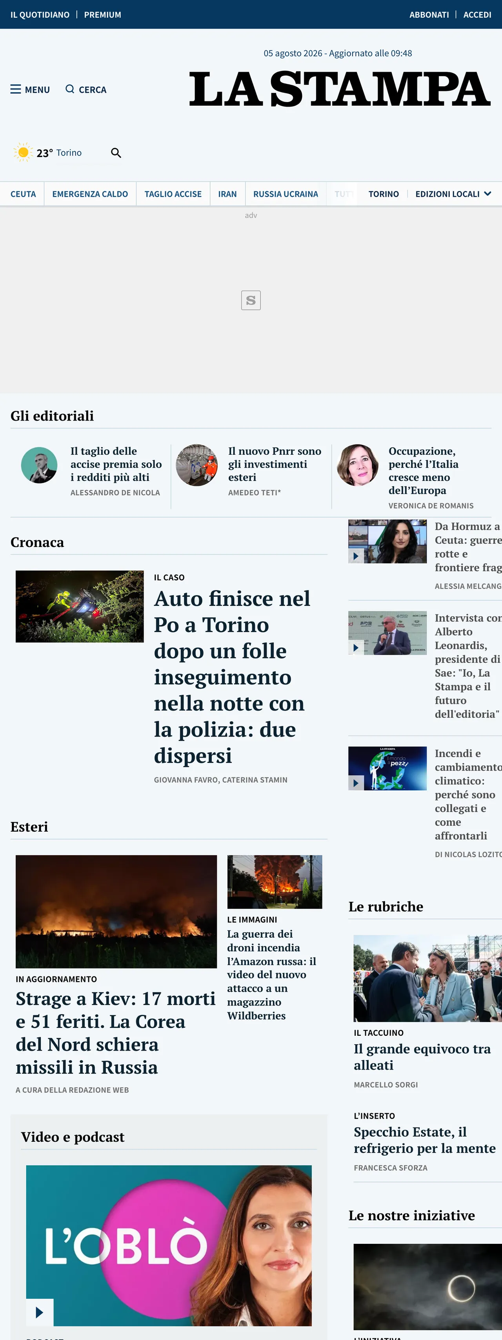Screen dimensions: 502x1340
Task: Select the TAGLIO ACCISE topic tab
Action: (x=173, y=194)
